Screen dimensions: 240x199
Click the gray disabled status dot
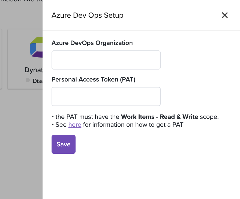click(x=28, y=80)
